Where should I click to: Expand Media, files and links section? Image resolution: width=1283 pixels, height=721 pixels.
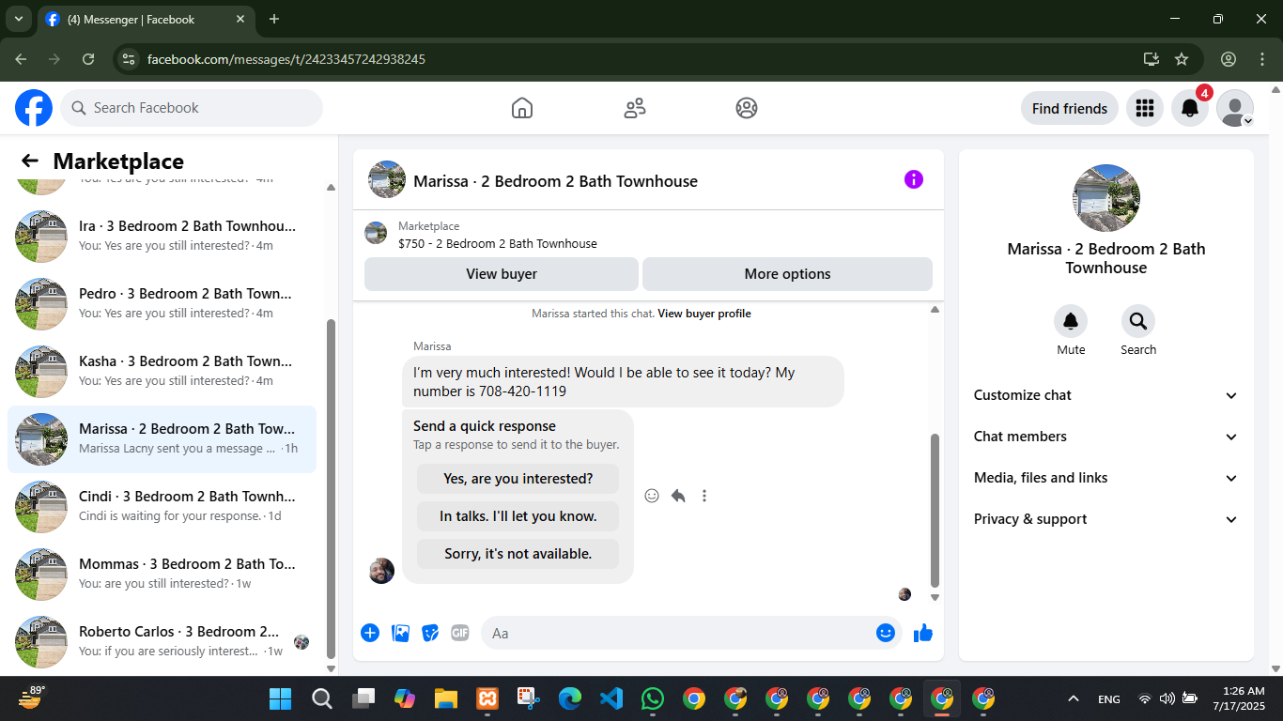(1106, 478)
